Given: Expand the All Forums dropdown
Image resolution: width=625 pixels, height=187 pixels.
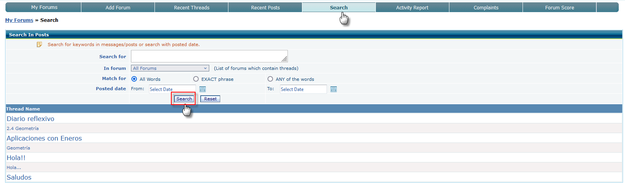Looking at the screenshot, I should [170, 68].
